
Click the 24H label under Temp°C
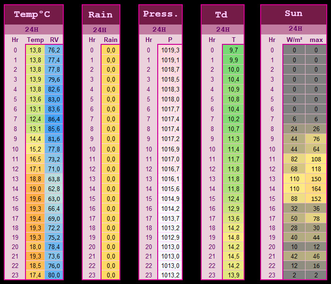pos(32,29)
